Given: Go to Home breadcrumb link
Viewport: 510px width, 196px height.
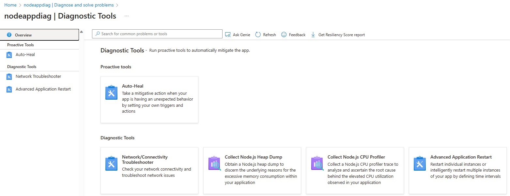Looking at the screenshot, I should (x=10, y=5).
